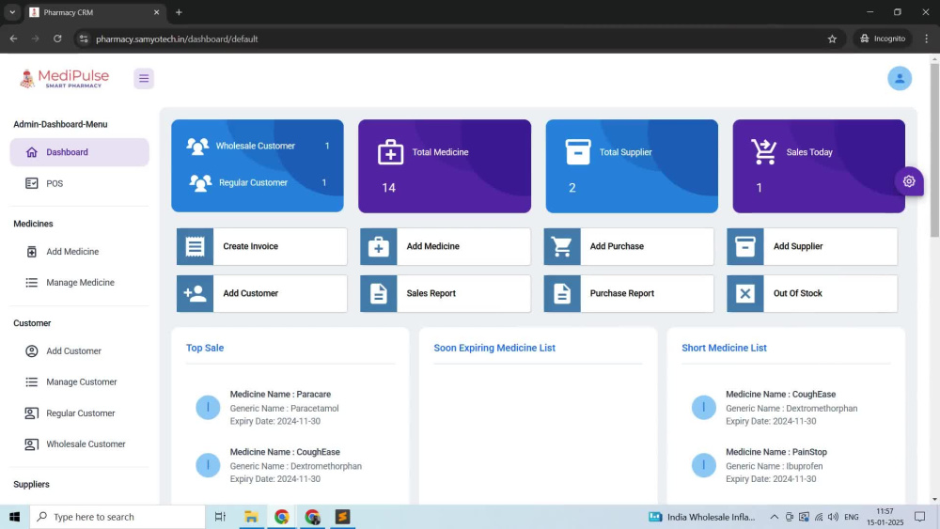Click the Create Invoice list icon
The height and width of the screenshot is (529, 940).
(x=195, y=246)
